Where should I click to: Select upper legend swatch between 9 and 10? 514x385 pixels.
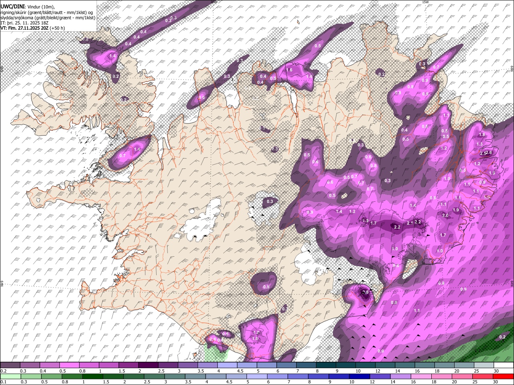pyautogui.click(x=346, y=365)
